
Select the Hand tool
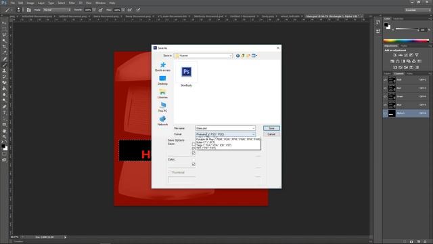[x=4, y=131]
